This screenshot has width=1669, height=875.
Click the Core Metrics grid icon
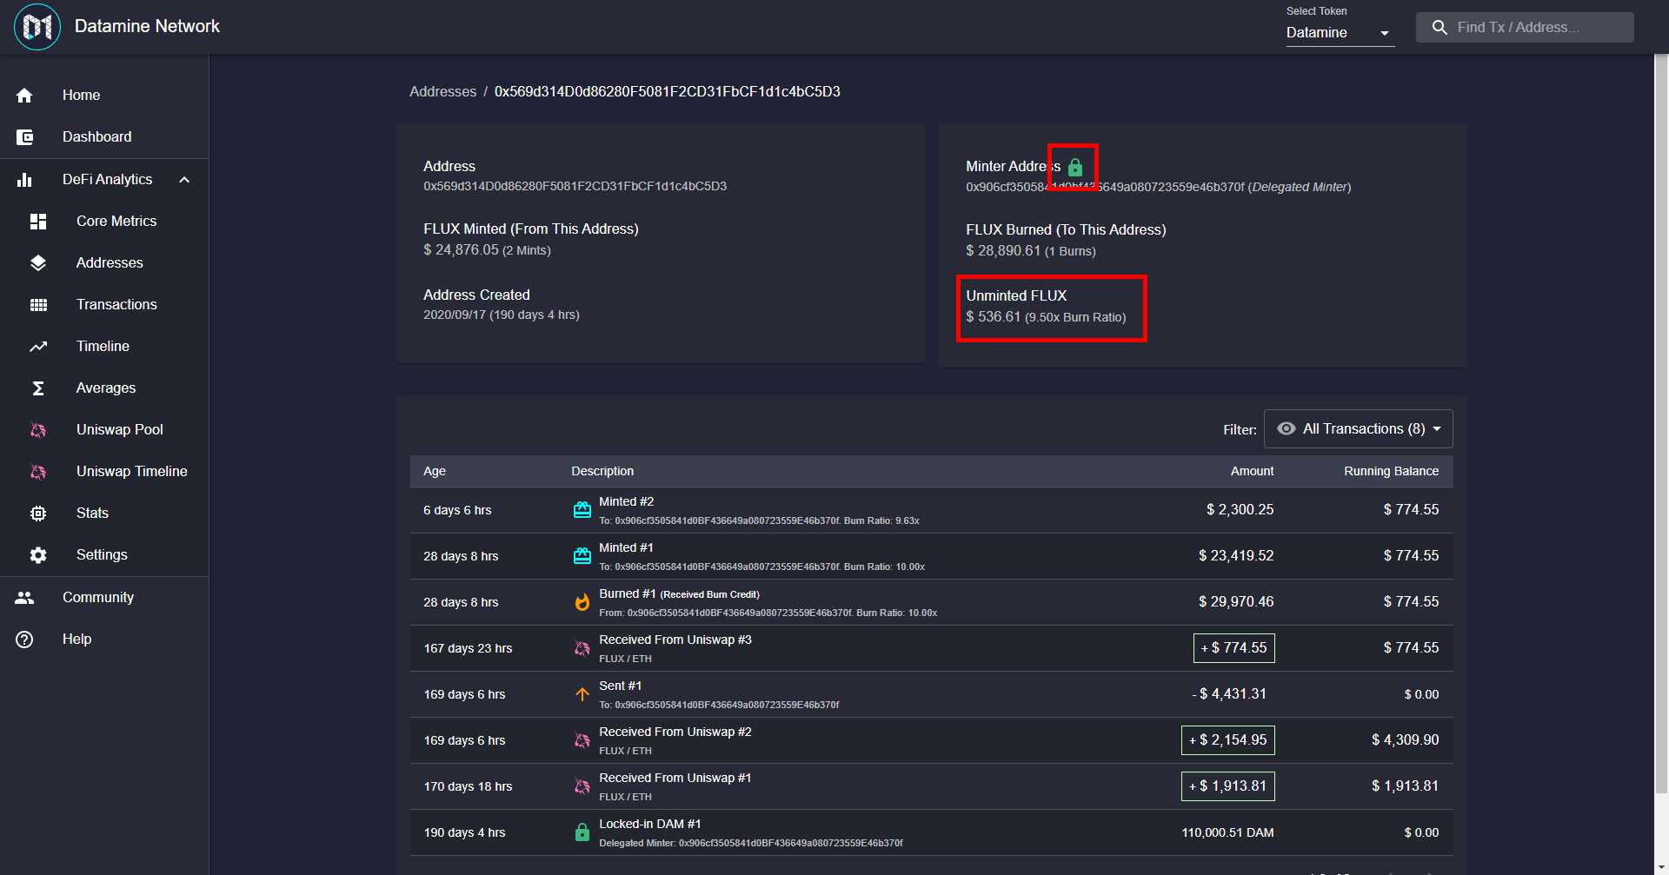38,222
